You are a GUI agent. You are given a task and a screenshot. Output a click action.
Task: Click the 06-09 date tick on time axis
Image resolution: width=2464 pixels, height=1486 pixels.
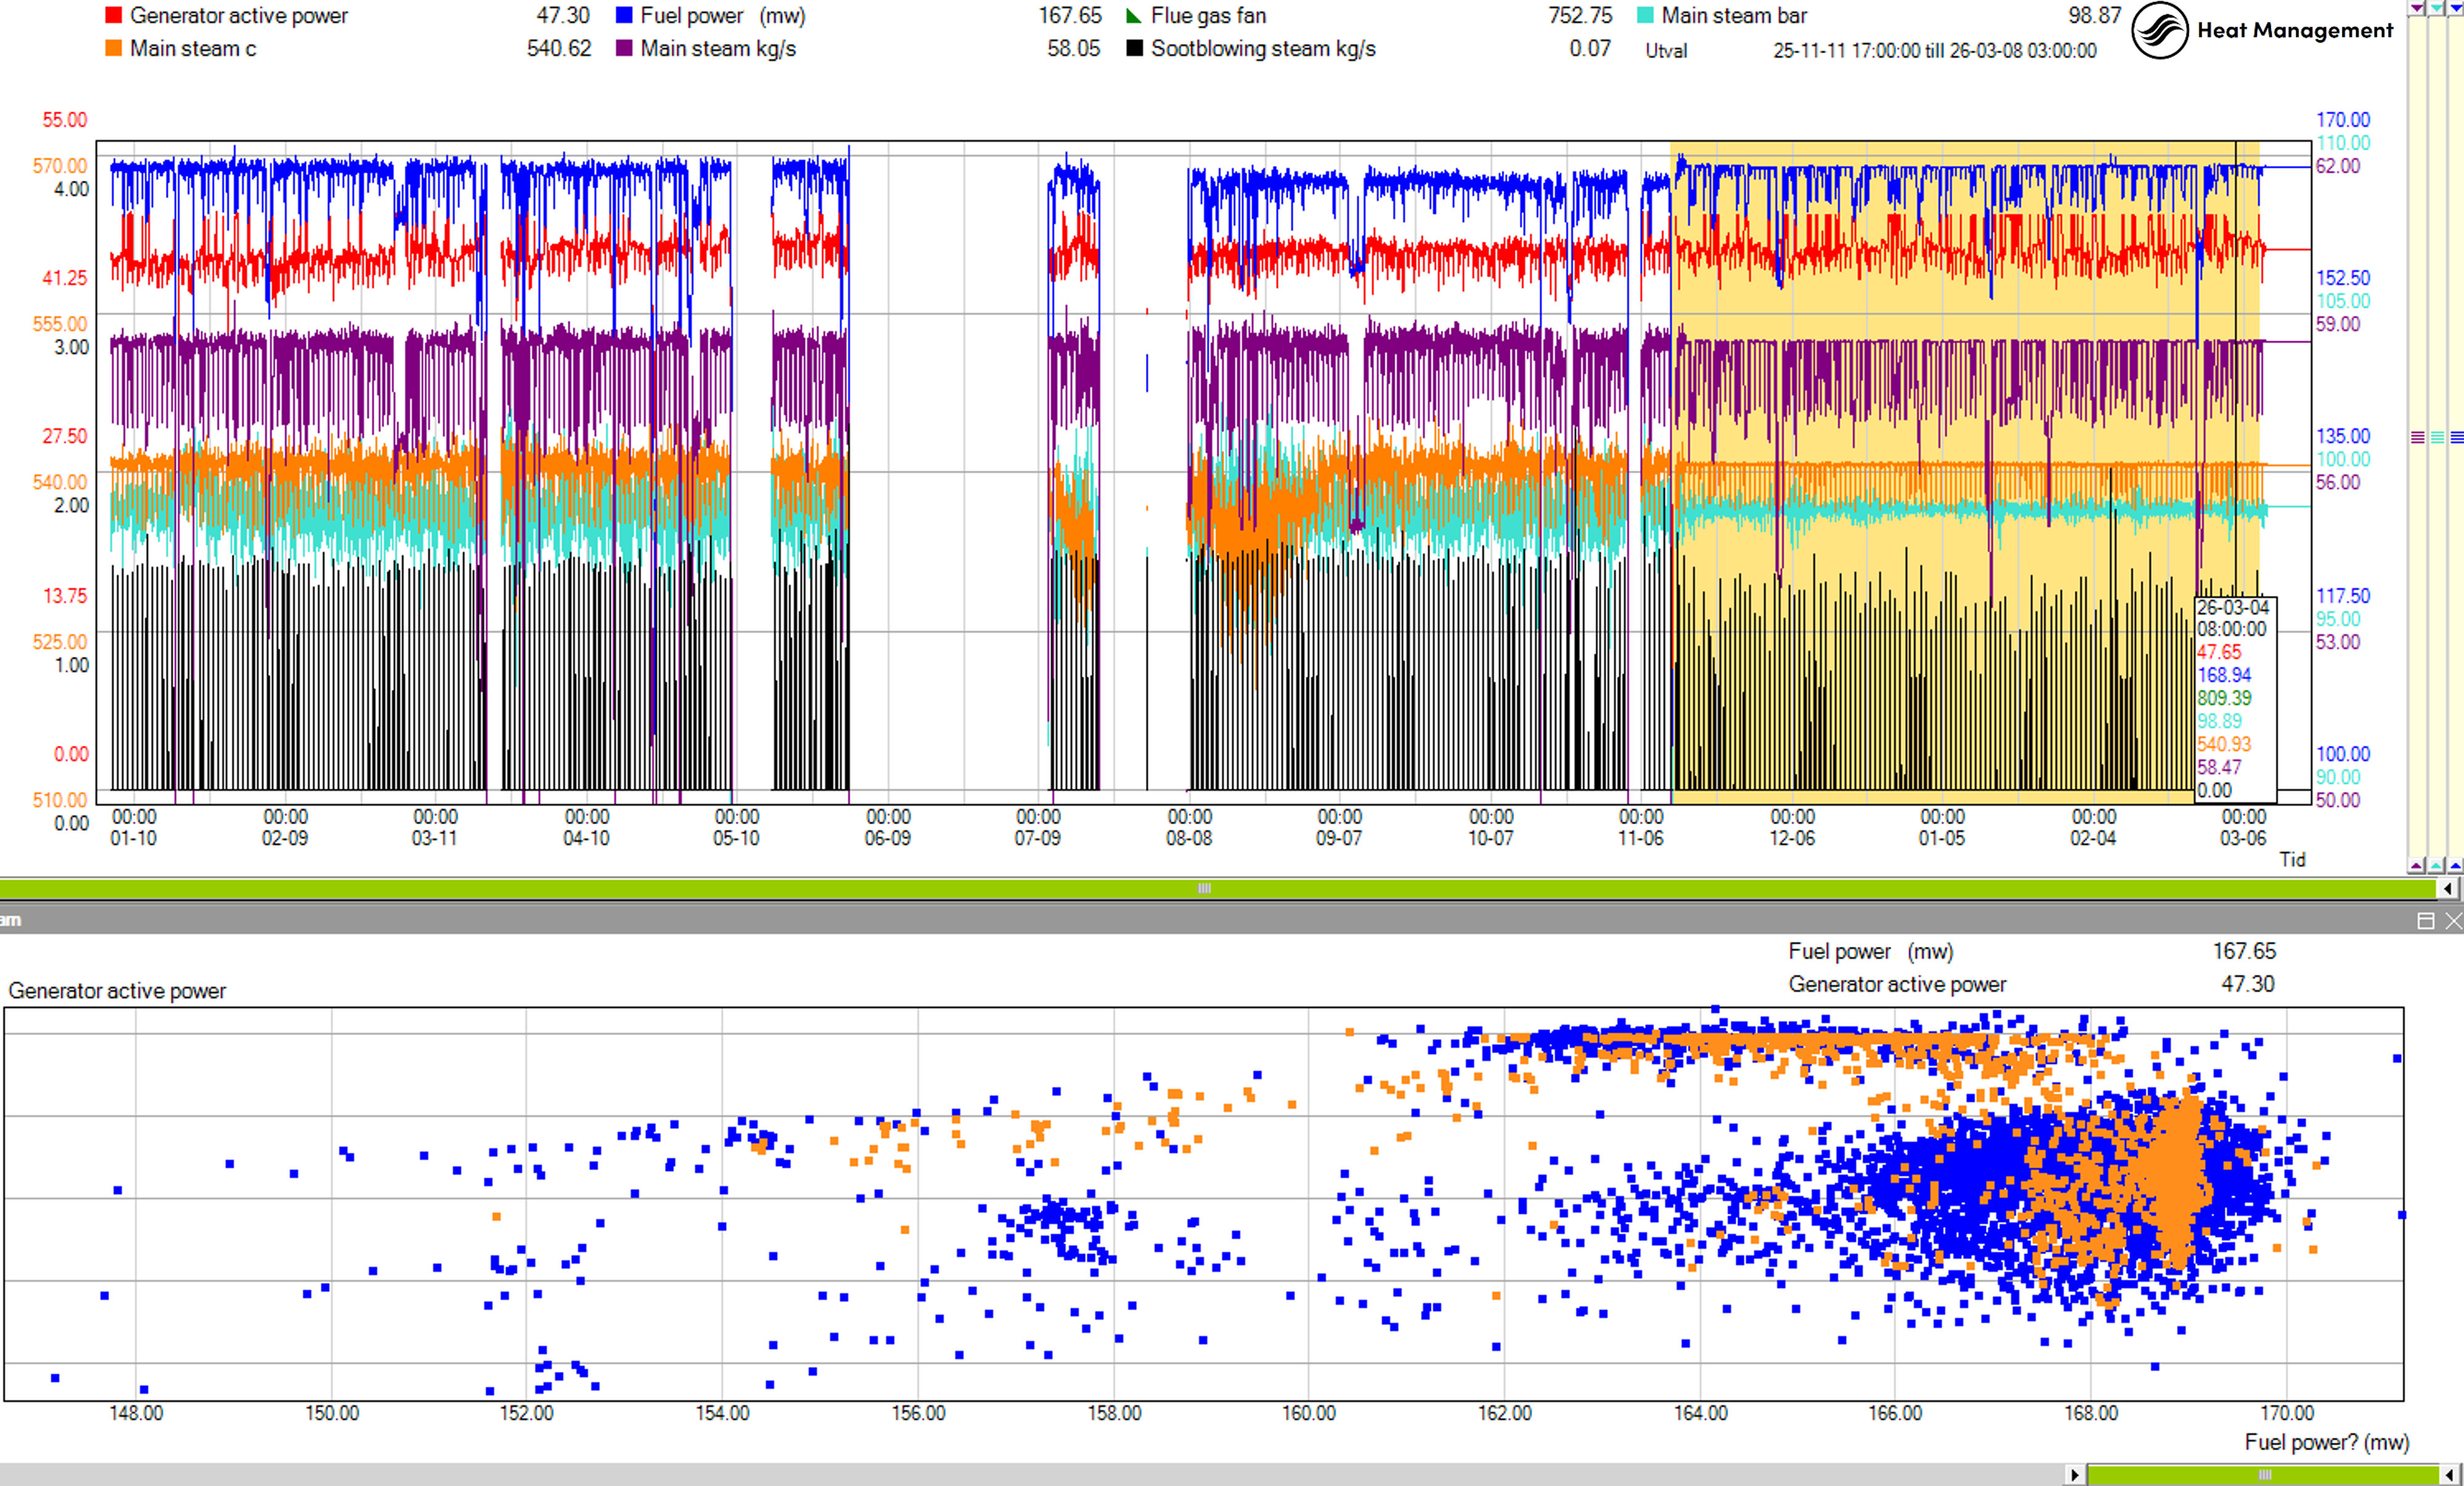click(887, 838)
